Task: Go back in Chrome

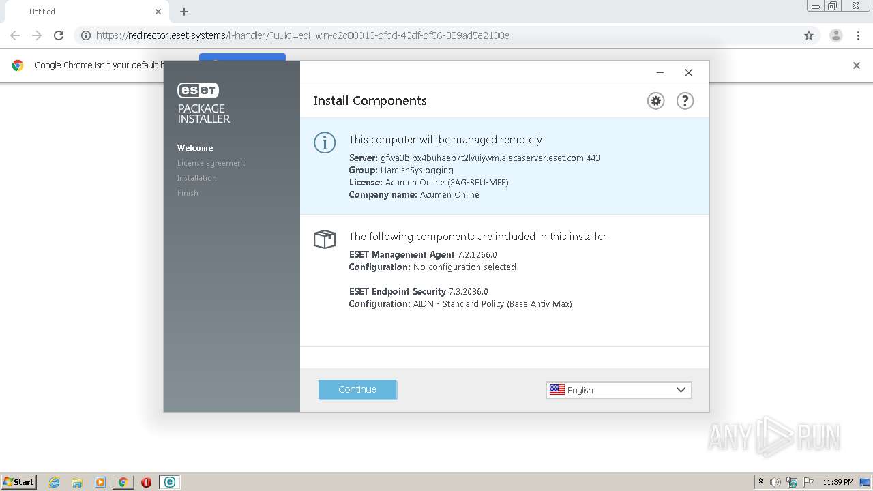Action: pyautogui.click(x=15, y=35)
